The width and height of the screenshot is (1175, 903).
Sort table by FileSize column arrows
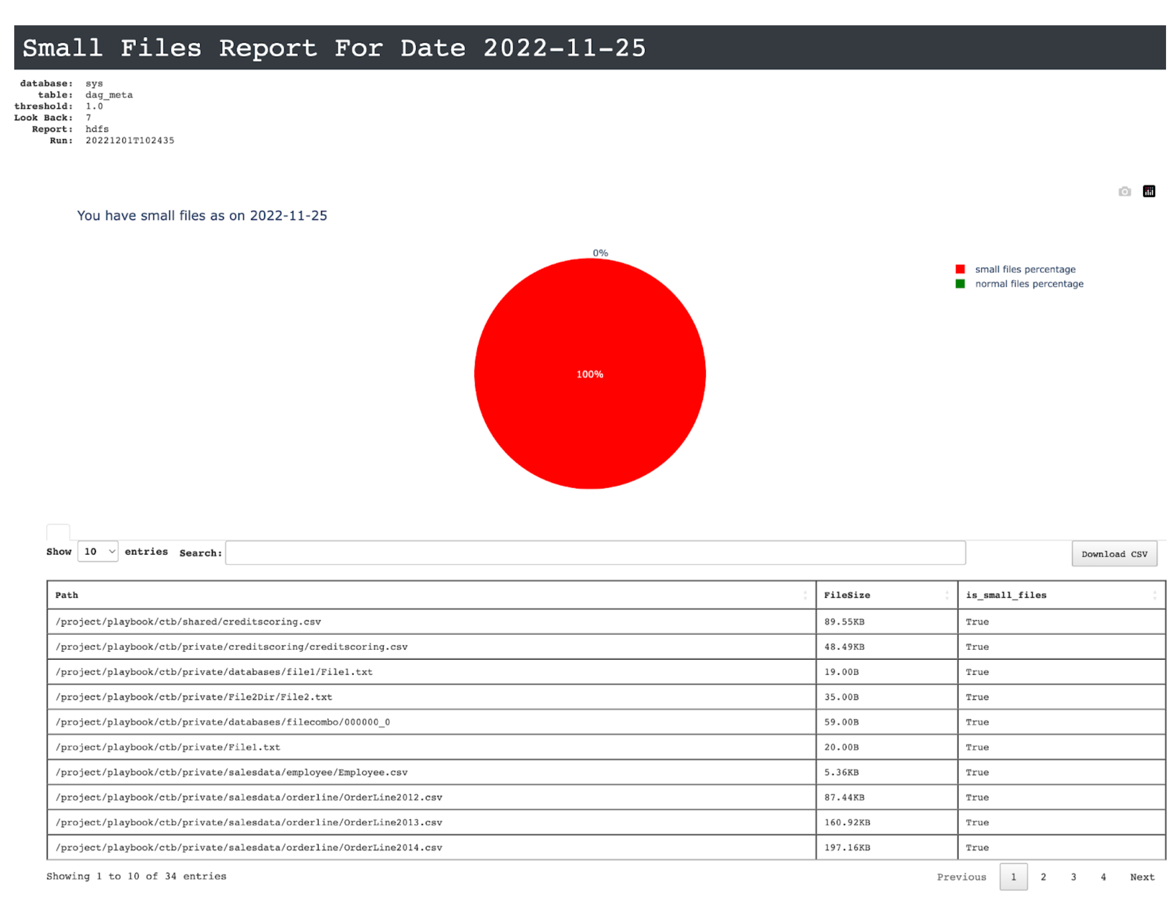947,595
